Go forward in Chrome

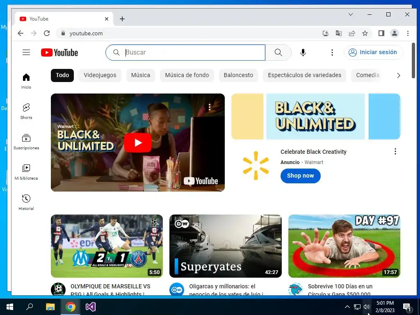pyautogui.click(x=34, y=34)
